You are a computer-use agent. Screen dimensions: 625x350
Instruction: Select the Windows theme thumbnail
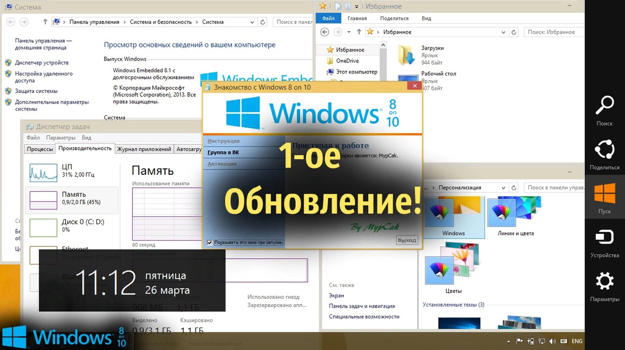(454, 217)
